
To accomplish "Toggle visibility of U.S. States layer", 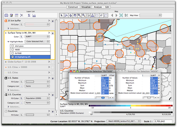I will [x=52, y=78].
